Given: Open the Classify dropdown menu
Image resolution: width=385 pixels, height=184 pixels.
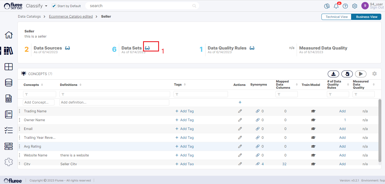Looking at the screenshot, I should tap(37, 6).
